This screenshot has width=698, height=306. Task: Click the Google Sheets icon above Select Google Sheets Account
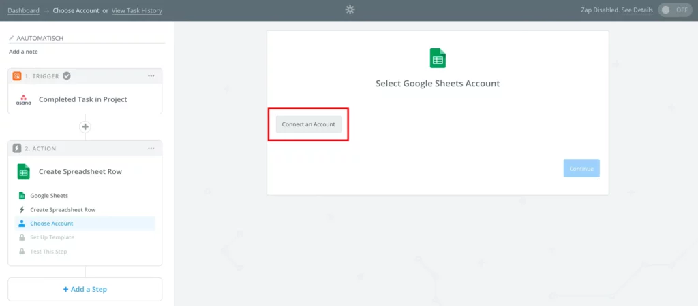(438, 58)
